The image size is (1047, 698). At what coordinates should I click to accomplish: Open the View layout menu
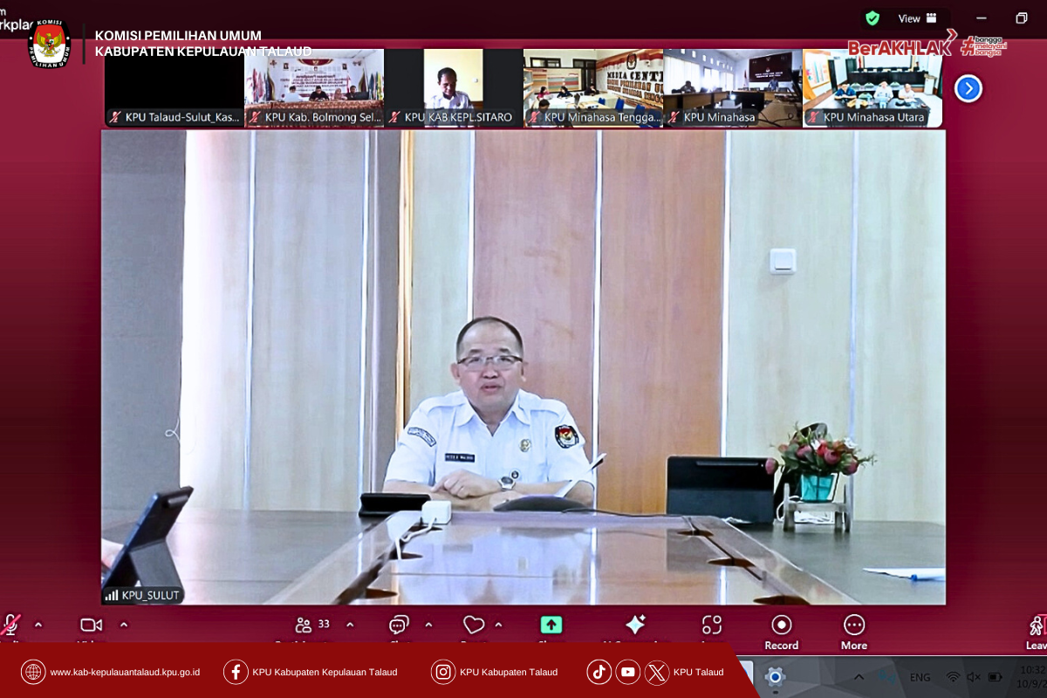point(917,18)
